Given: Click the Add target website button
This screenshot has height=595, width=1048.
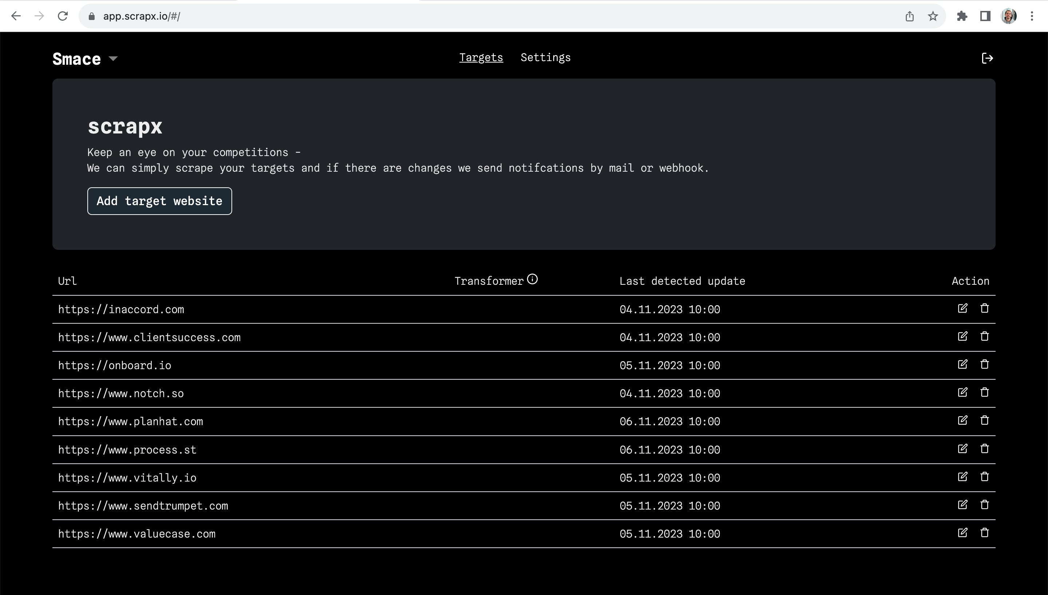Looking at the screenshot, I should [159, 201].
